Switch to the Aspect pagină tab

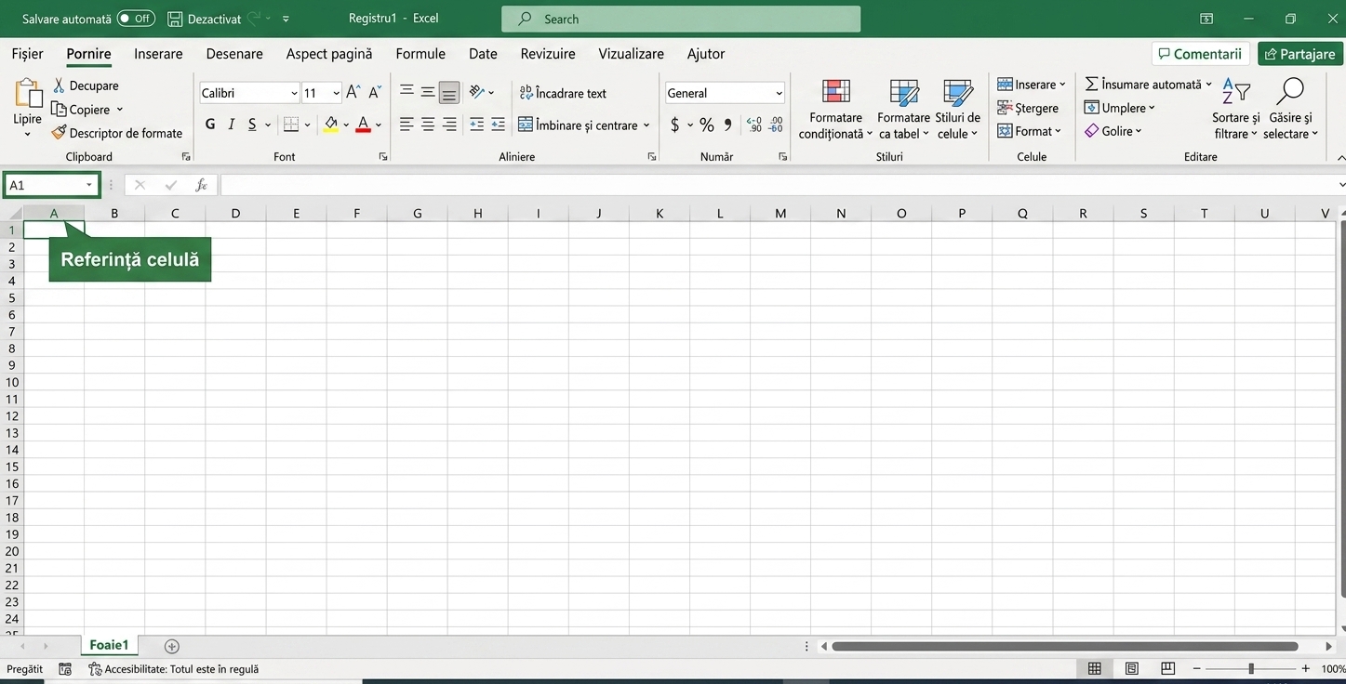pos(329,54)
